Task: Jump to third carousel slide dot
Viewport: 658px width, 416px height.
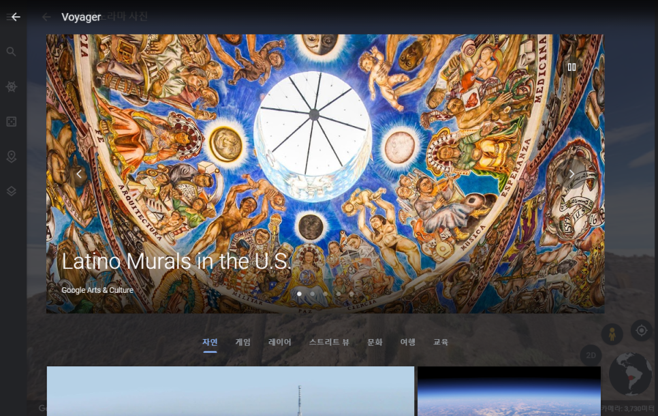Action: click(x=325, y=294)
